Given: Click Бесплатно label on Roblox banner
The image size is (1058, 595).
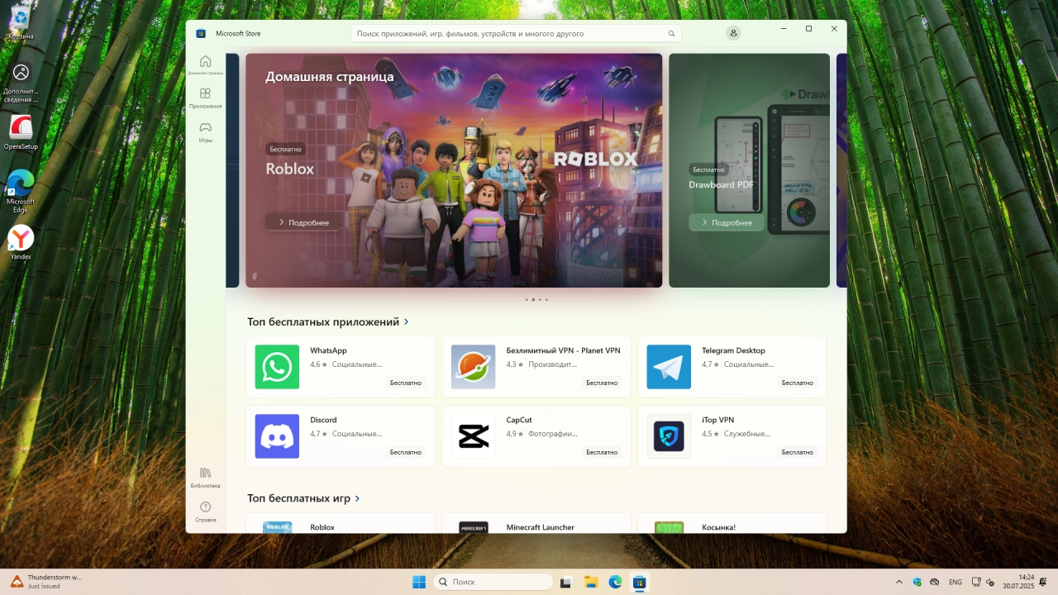Looking at the screenshot, I should click(285, 149).
